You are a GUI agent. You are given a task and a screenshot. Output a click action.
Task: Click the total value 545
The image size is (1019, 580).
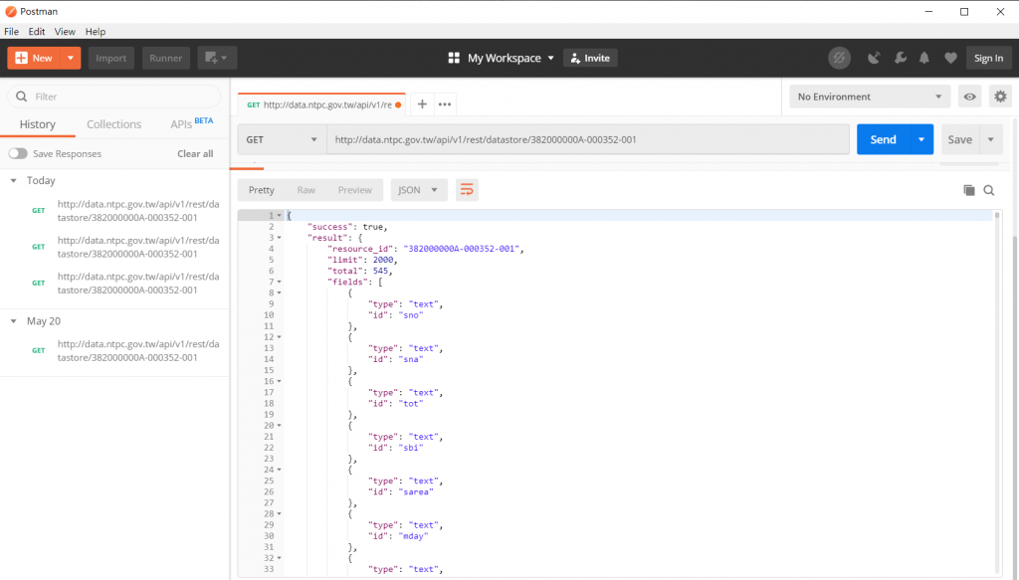[380, 271]
